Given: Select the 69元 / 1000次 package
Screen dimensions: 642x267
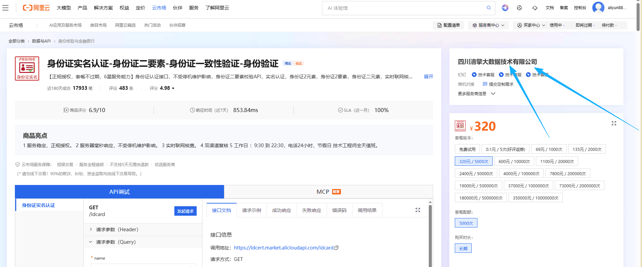Looking at the screenshot, I should tap(549, 149).
